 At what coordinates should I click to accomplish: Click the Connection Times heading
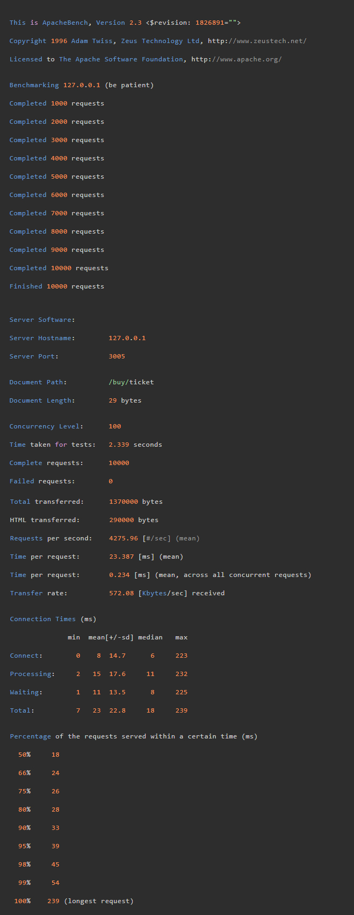(x=53, y=619)
